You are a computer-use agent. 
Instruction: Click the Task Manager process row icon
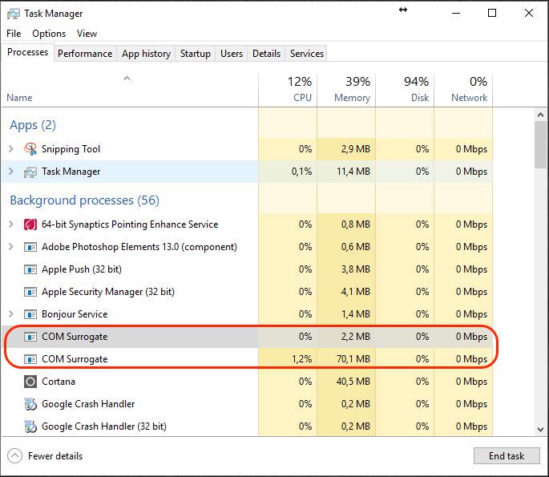click(x=30, y=172)
